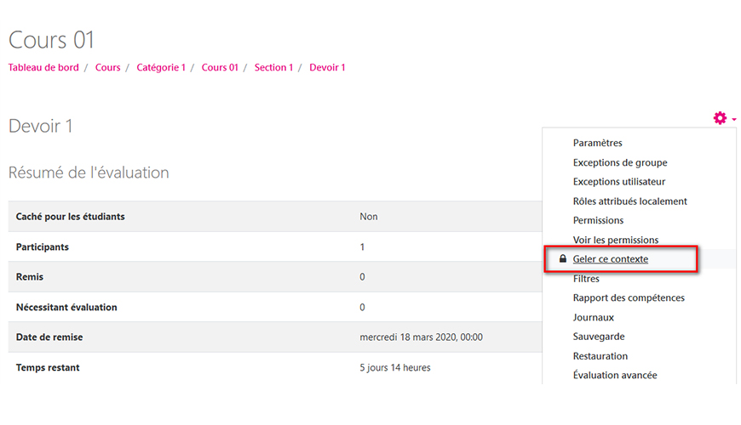Image resolution: width=741 pixels, height=425 pixels.
Task: Click the Devoir 1 heading
Action: click(40, 126)
